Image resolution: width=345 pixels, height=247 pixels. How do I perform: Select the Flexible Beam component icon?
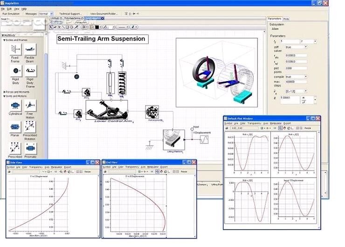[x=30, y=49]
